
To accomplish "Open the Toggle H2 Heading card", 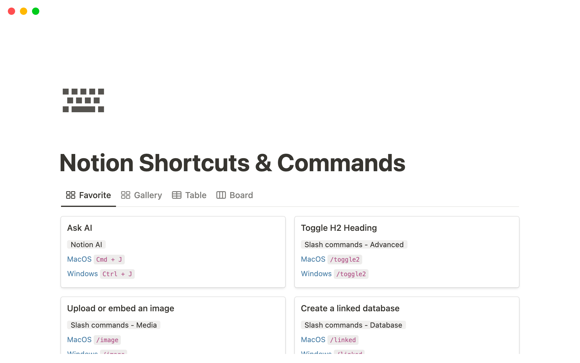I will pyautogui.click(x=339, y=228).
